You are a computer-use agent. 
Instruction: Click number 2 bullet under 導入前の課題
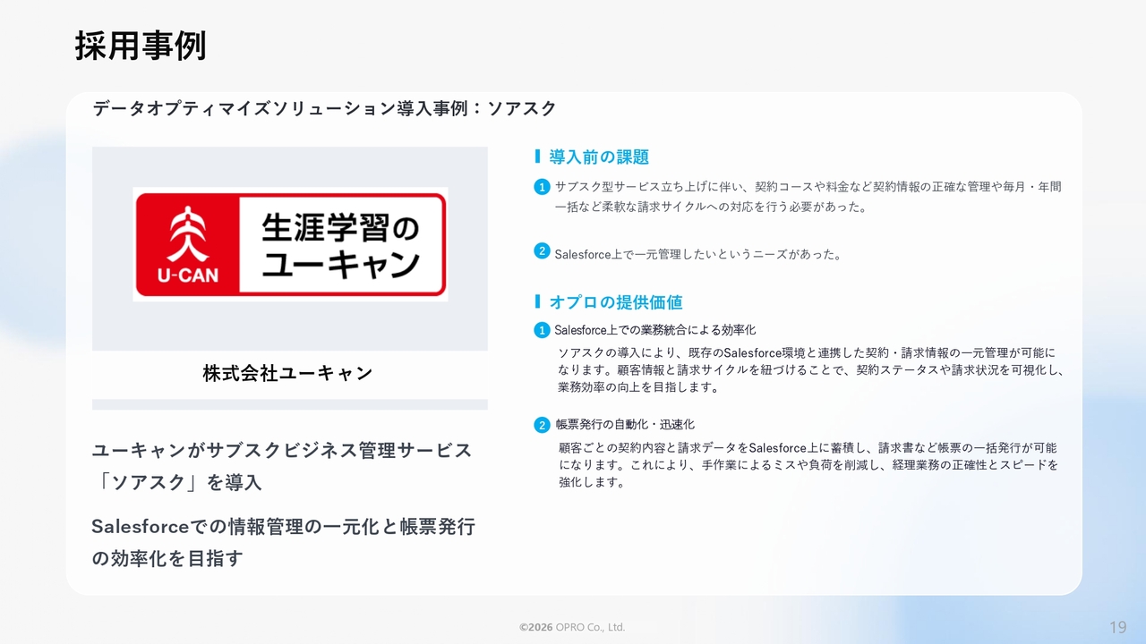(x=541, y=251)
